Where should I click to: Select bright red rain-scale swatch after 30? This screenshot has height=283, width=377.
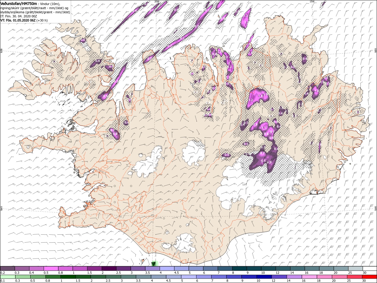coord(369,277)
